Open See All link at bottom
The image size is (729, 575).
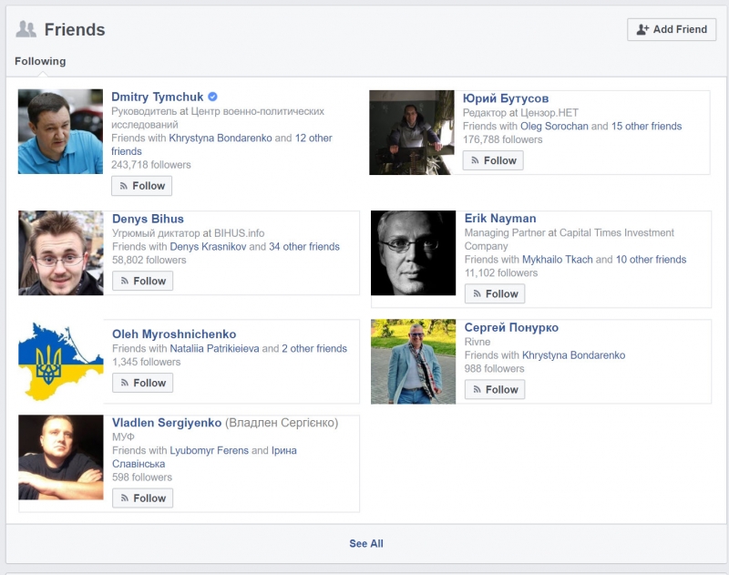[365, 544]
